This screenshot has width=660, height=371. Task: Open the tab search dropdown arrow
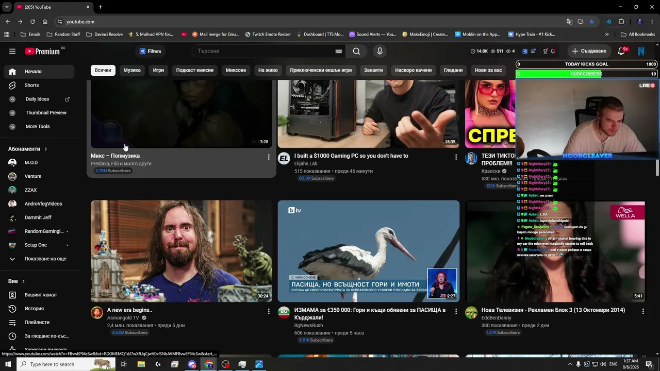click(x=7, y=7)
